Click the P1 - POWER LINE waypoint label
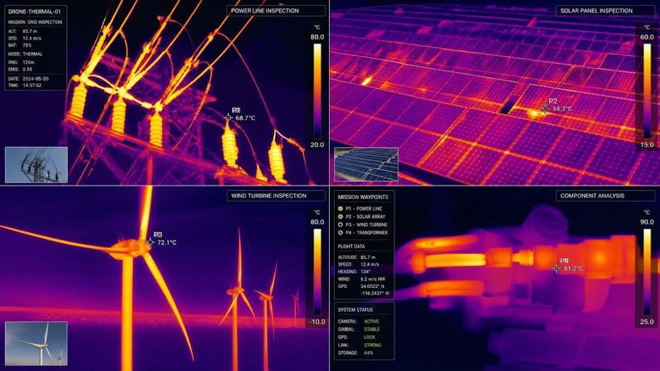The height and width of the screenshot is (371, 660). (364, 208)
